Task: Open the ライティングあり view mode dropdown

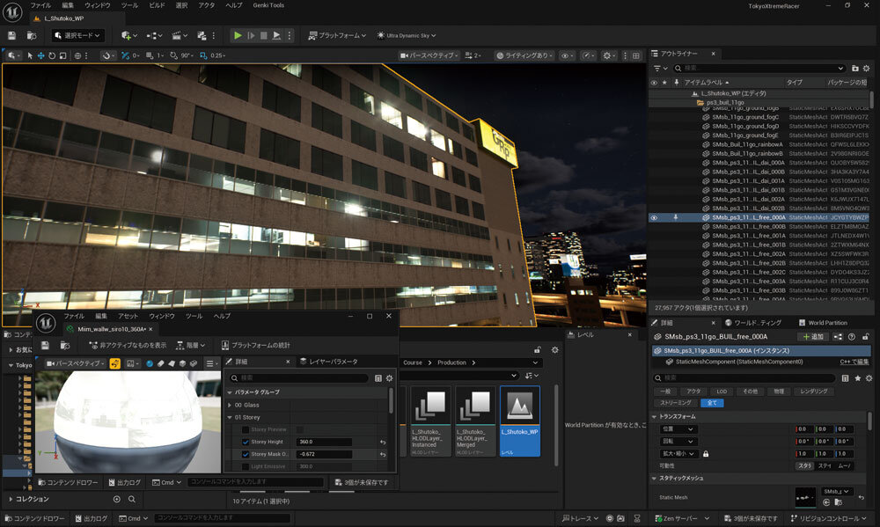Action: (x=524, y=55)
